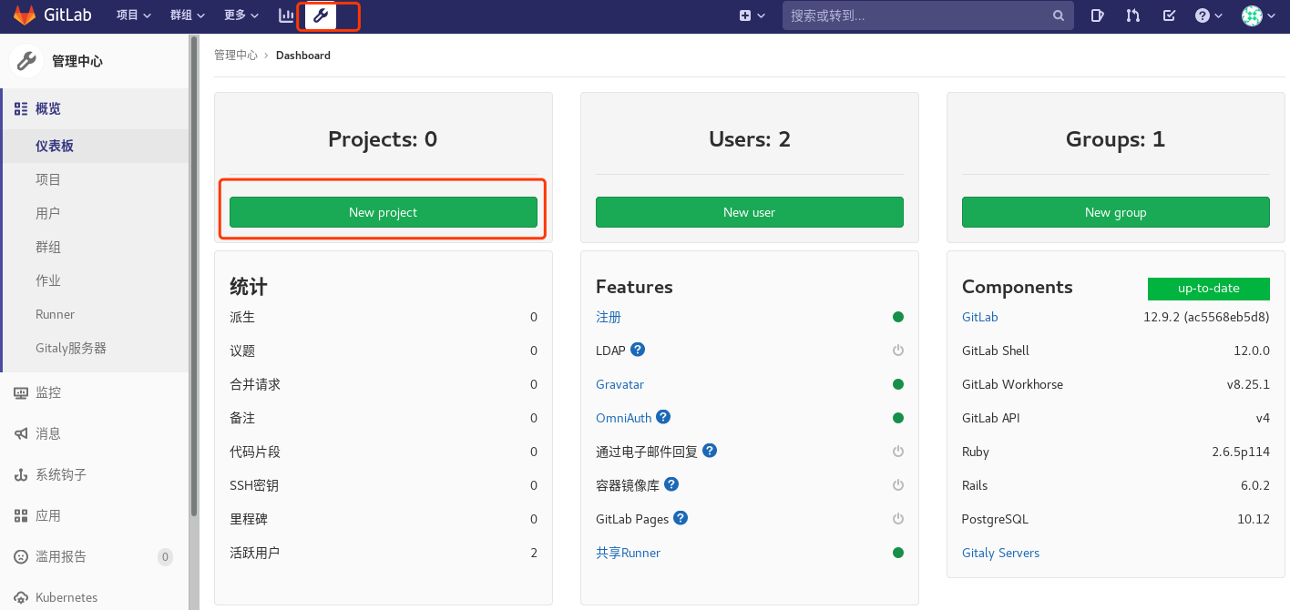Click the search input field
The height and width of the screenshot is (610, 1290).
tap(911, 15)
